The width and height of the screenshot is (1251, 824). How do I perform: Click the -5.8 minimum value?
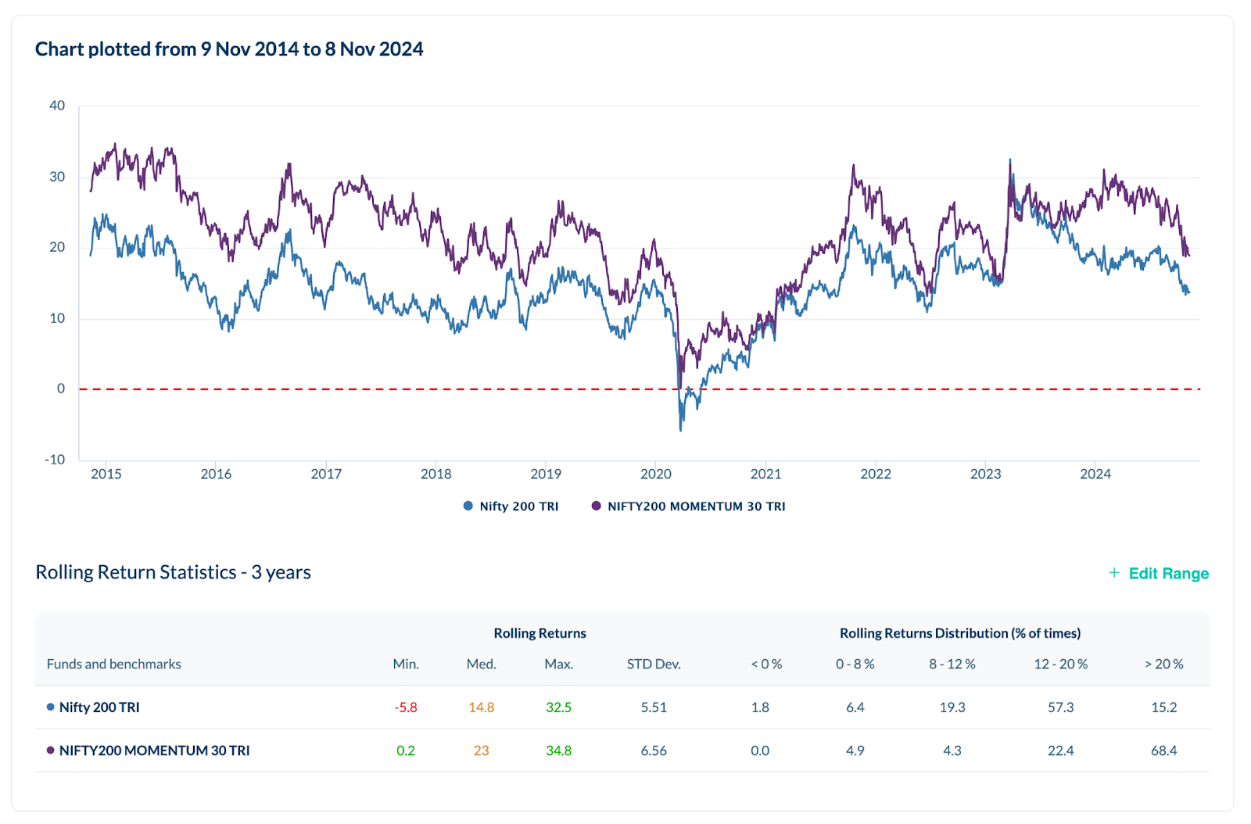pos(406,708)
